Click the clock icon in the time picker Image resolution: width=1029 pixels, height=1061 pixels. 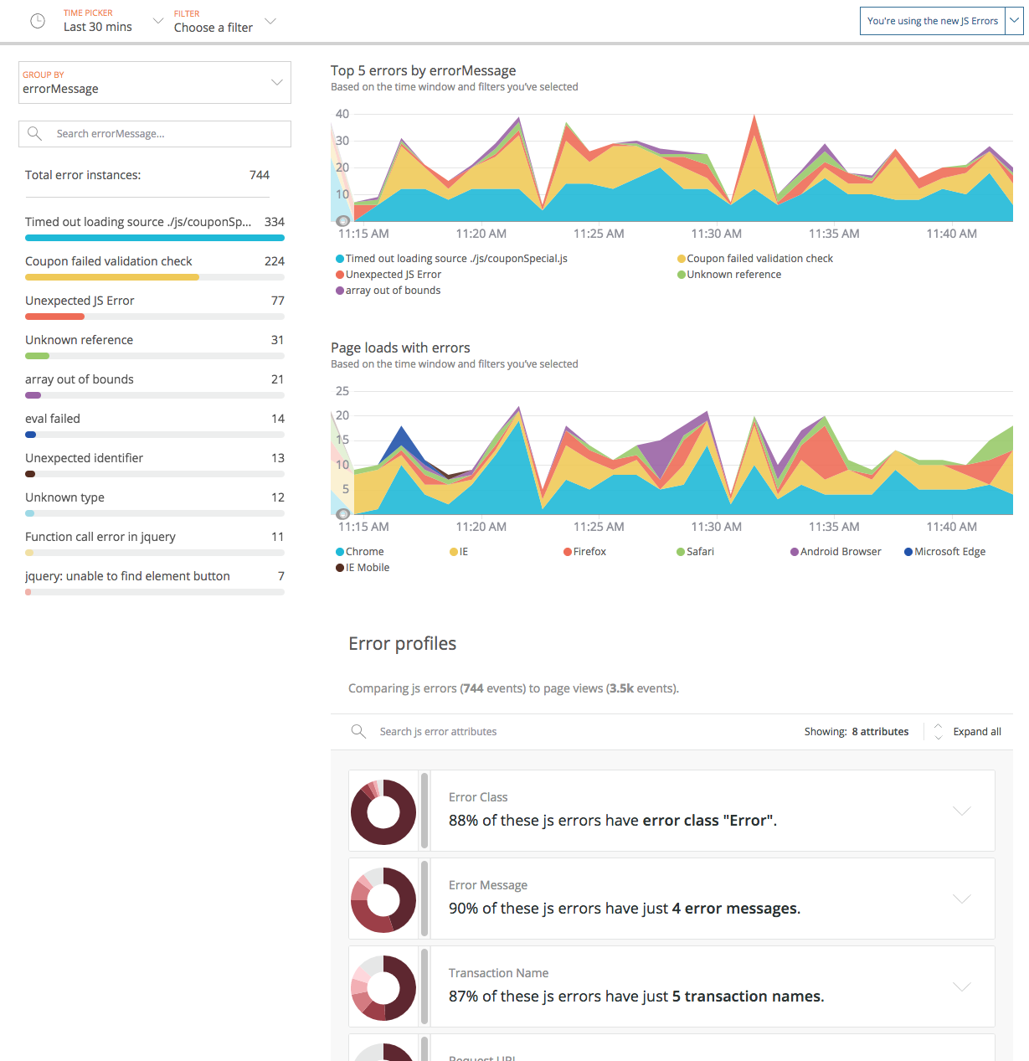[x=38, y=21]
